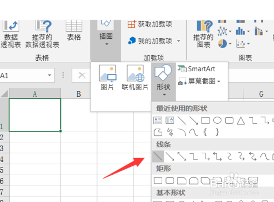This screenshot has width=274, height=202.
Task: Click 图片 to insert a picture
Action: point(107,77)
